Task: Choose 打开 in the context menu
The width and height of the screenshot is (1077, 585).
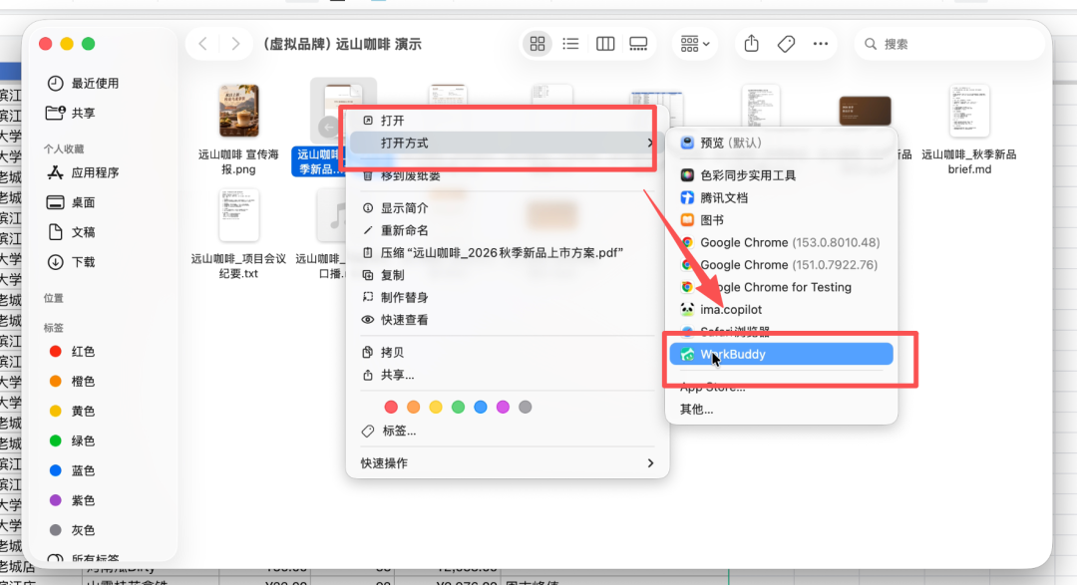Action: (507, 121)
